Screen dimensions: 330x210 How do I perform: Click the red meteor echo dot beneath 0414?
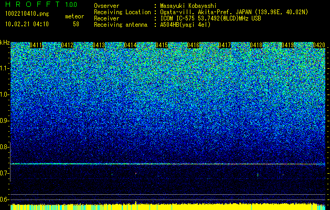pyautogui.click(x=136, y=173)
